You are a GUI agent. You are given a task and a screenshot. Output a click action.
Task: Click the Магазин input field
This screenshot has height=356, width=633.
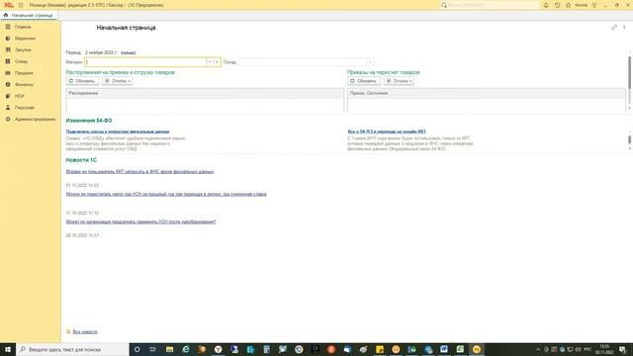point(145,62)
